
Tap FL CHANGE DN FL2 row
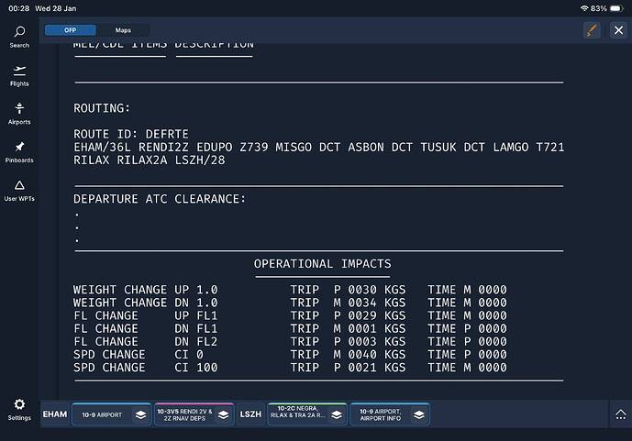(x=290, y=342)
